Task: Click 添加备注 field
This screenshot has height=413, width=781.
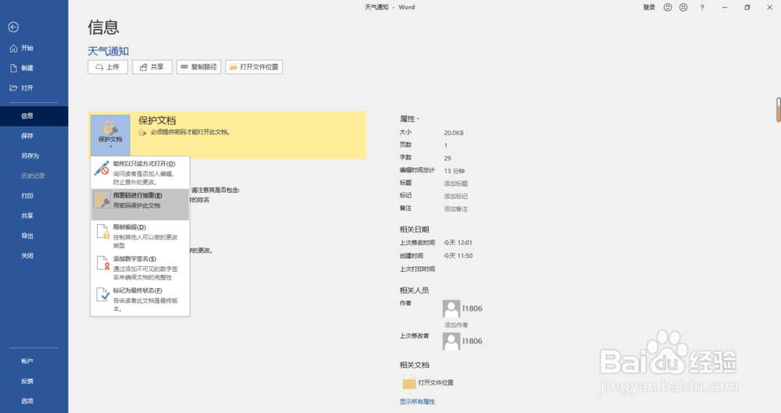Action: pos(456,208)
